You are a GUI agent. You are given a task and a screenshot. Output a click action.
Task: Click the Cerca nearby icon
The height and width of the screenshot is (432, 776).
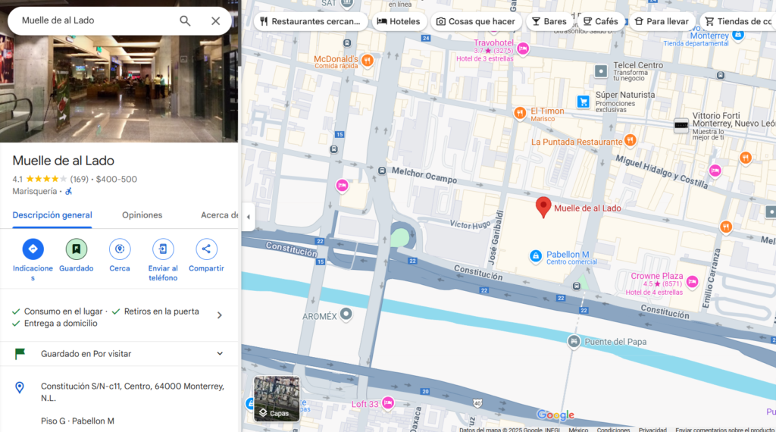point(120,249)
